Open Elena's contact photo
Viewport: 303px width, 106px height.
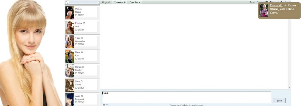click(70, 56)
